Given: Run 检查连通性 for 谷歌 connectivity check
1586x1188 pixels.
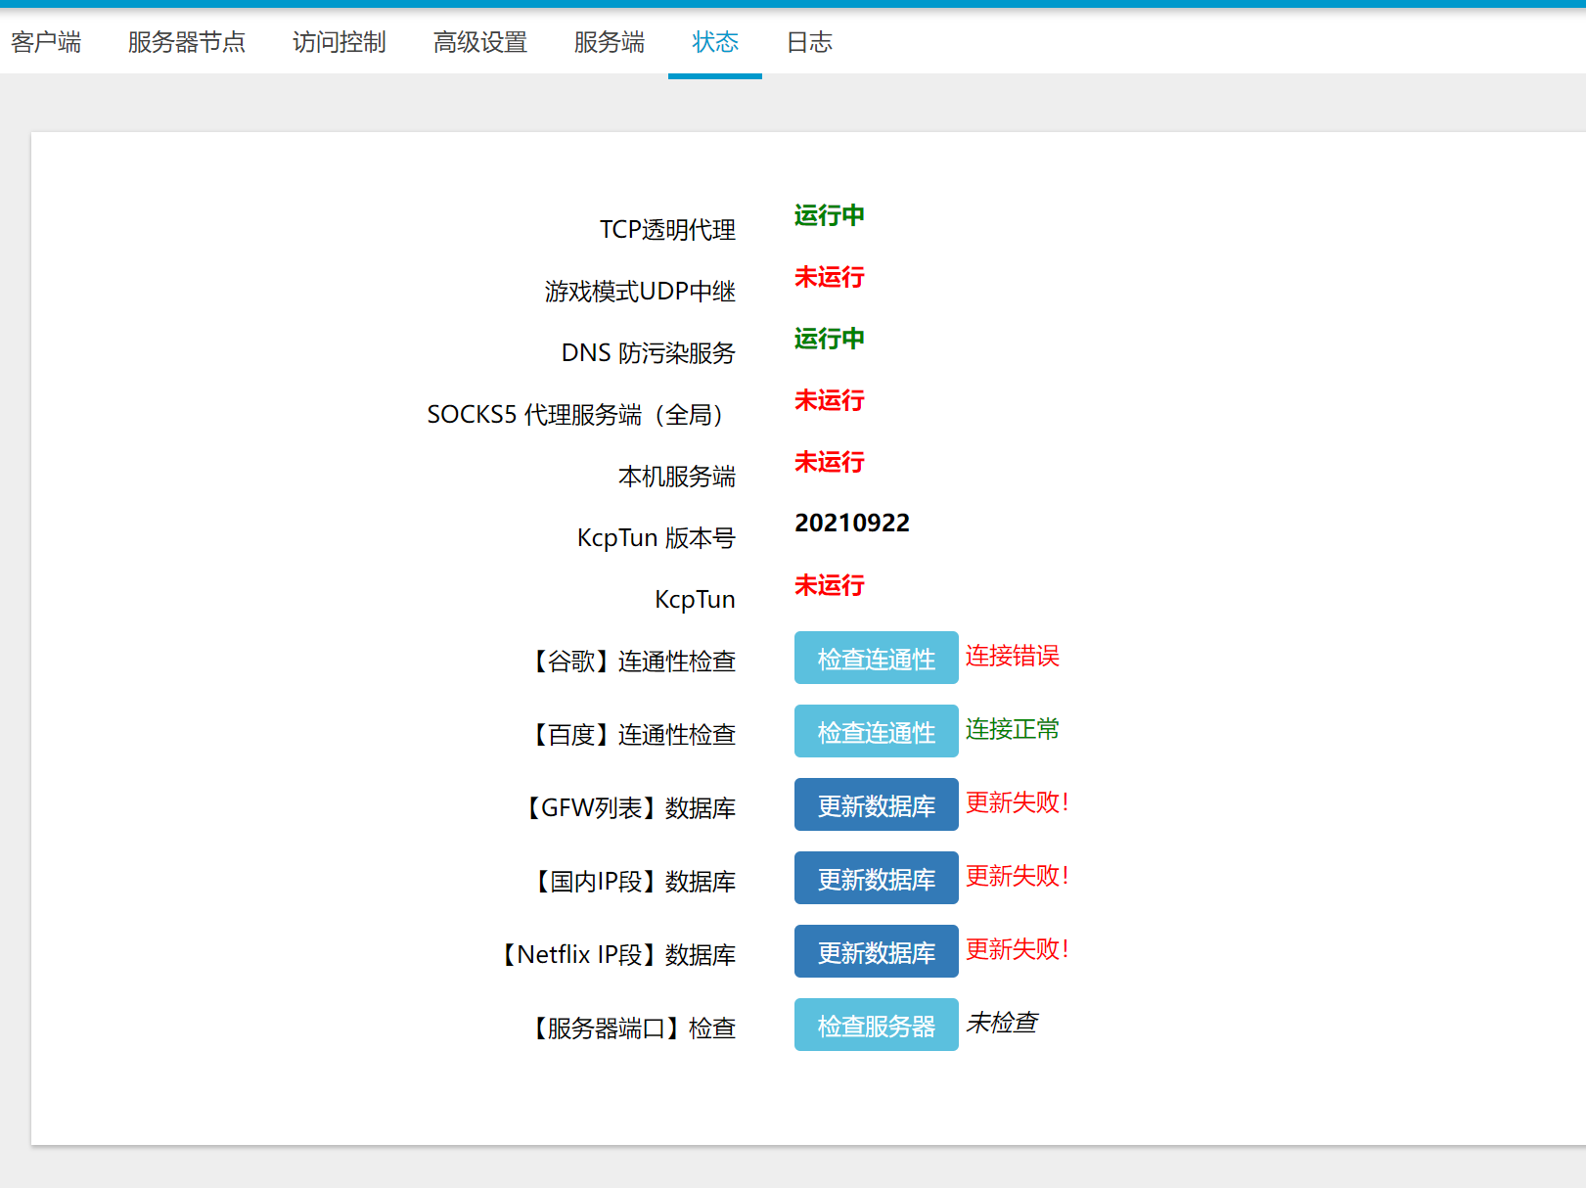Looking at the screenshot, I should click(876, 658).
